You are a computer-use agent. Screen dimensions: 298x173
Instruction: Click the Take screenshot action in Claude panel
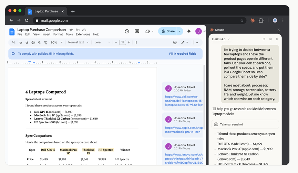245,124
